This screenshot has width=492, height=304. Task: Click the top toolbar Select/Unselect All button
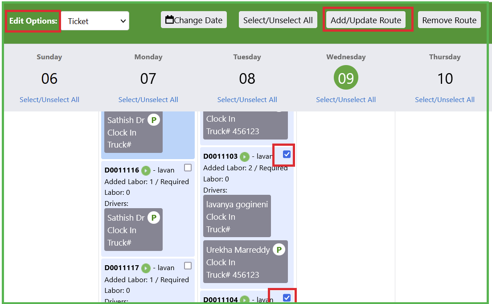tap(278, 20)
